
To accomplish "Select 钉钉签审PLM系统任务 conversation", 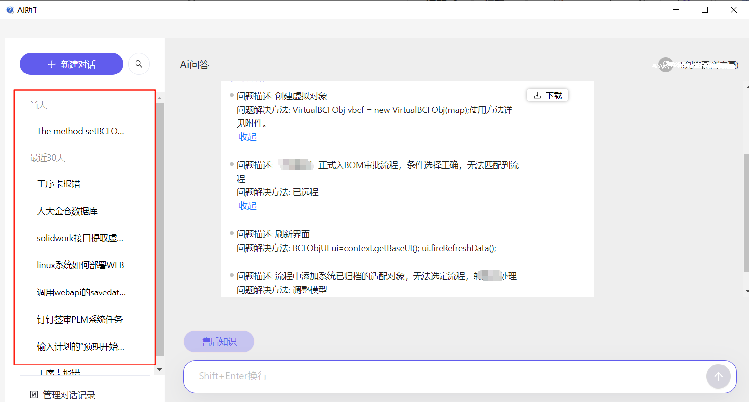I will 80,320.
